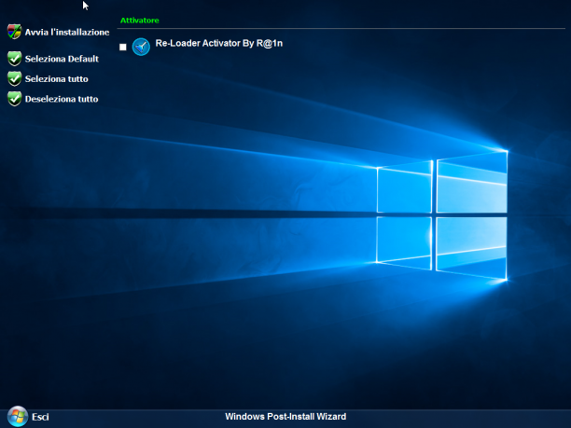Click the Attivatore category heading

(x=139, y=21)
